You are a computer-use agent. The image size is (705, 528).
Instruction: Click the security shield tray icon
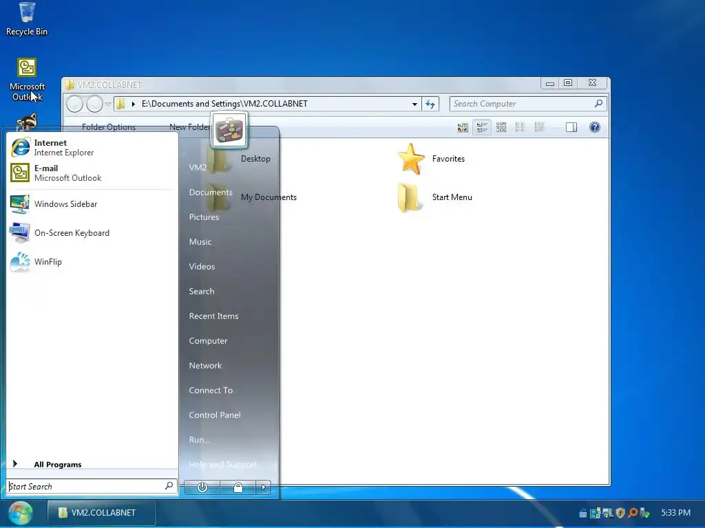pyautogui.click(x=620, y=513)
